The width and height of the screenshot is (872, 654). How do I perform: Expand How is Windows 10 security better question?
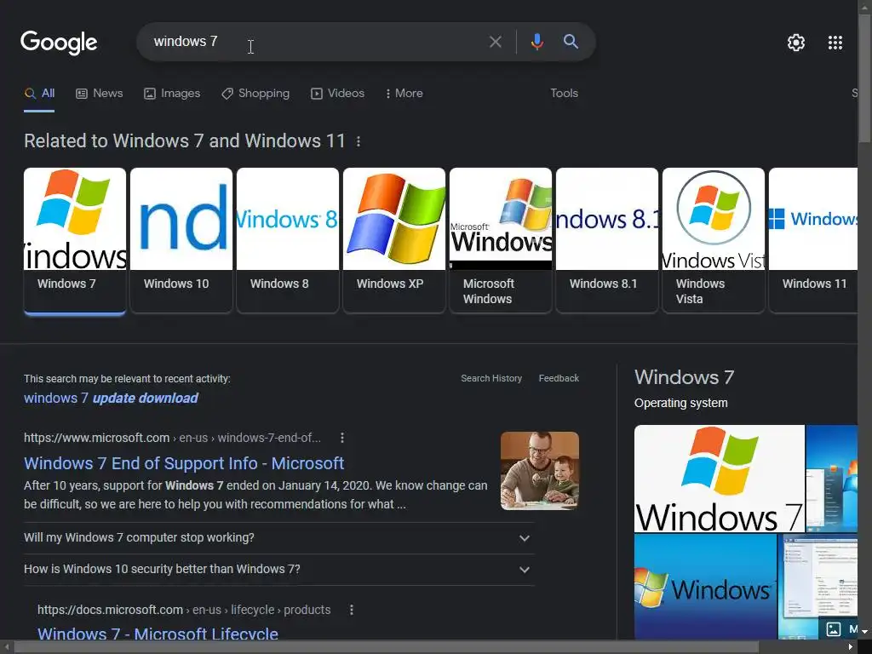(x=278, y=570)
